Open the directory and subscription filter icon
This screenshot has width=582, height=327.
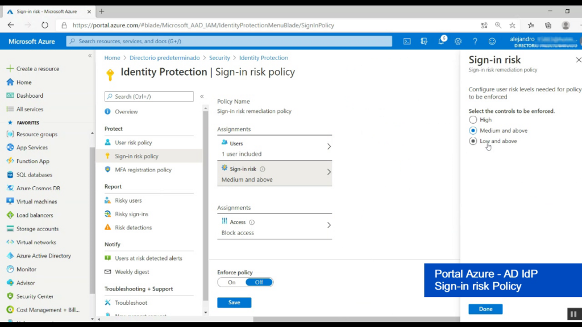[x=424, y=41]
